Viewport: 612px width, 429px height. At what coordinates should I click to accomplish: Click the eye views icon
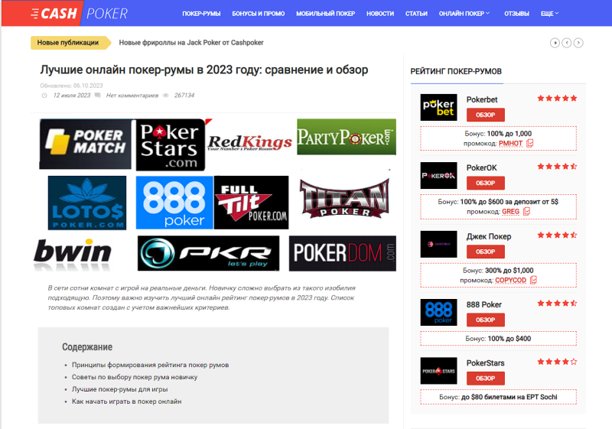click(165, 95)
